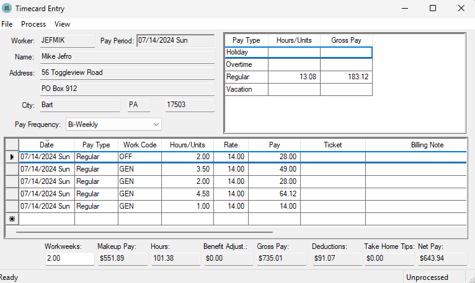Open the Process menu
Viewport: 475px width, 283px height.
[33, 24]
